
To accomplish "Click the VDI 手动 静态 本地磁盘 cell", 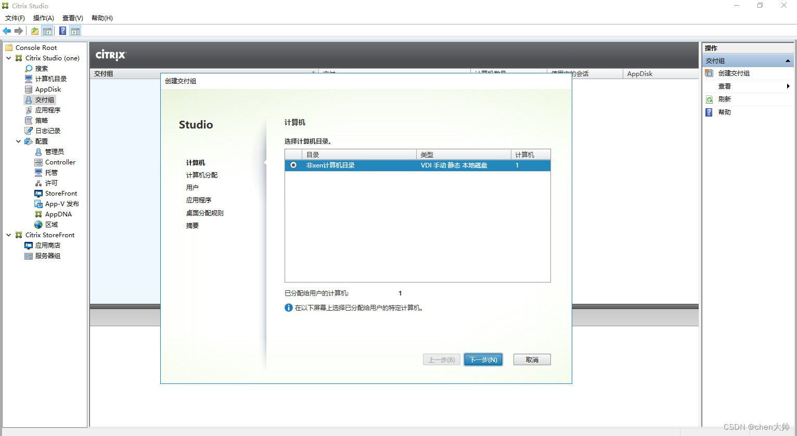I will click(x=454, y=165).
